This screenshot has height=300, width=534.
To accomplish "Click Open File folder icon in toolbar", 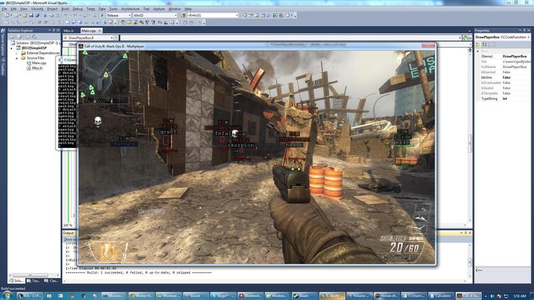I will point(25,15).
